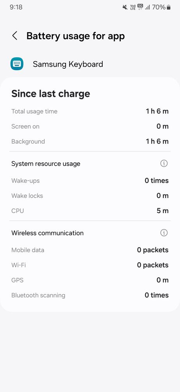Tap the Mobile data packets row

tap(90, 250)
